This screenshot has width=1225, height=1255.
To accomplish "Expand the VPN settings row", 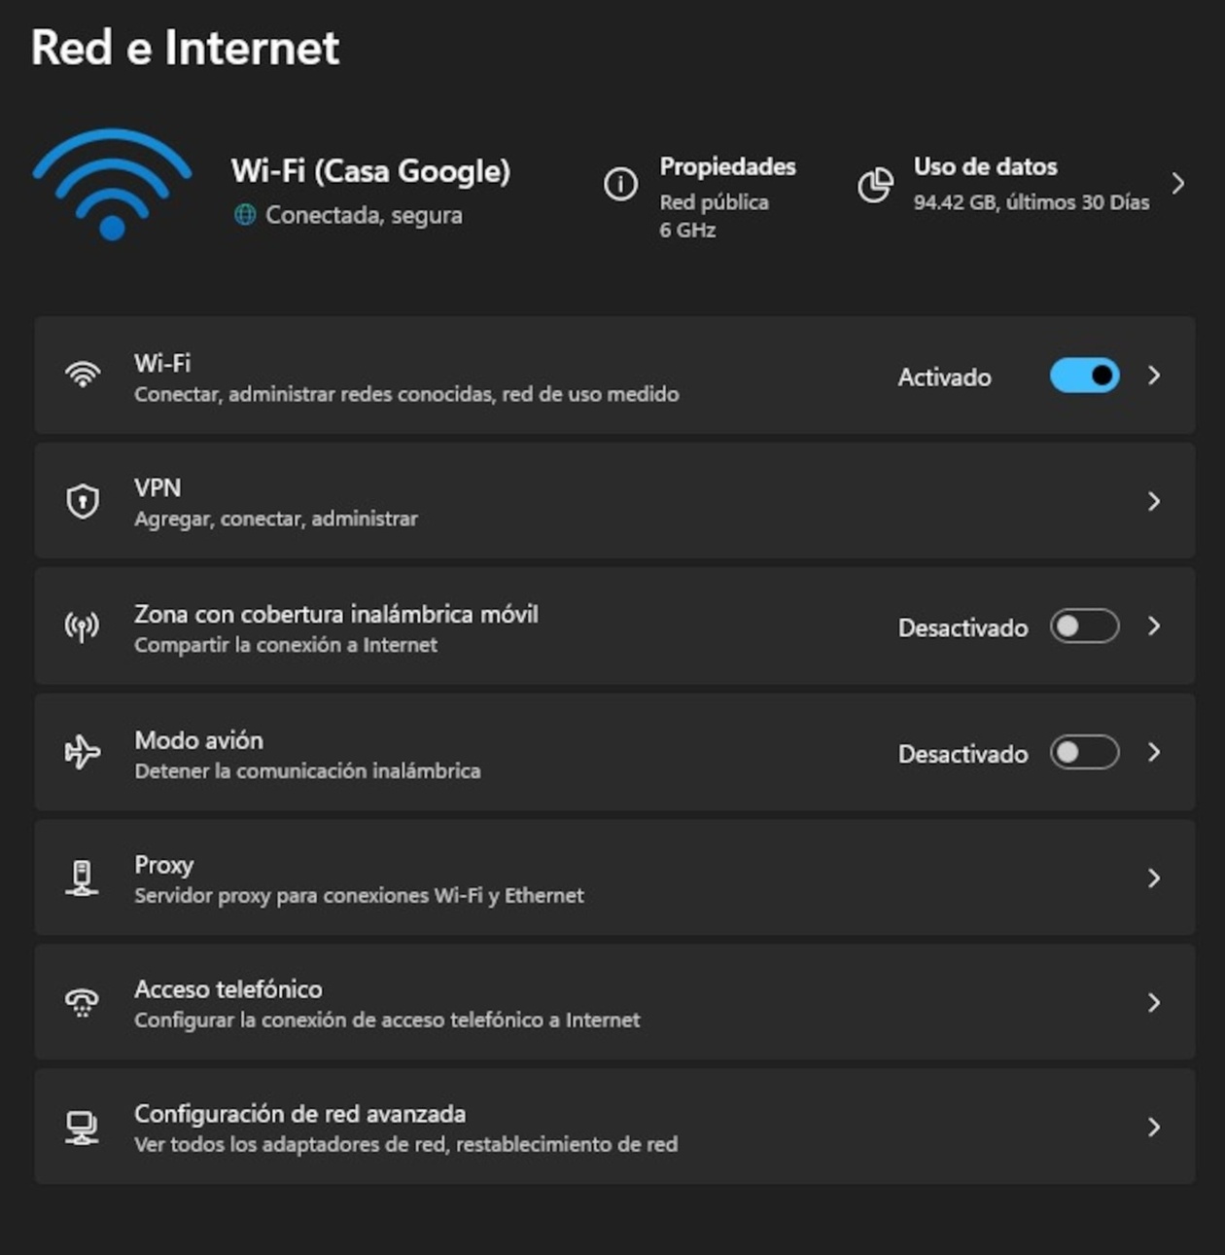I will [1154, 501].
